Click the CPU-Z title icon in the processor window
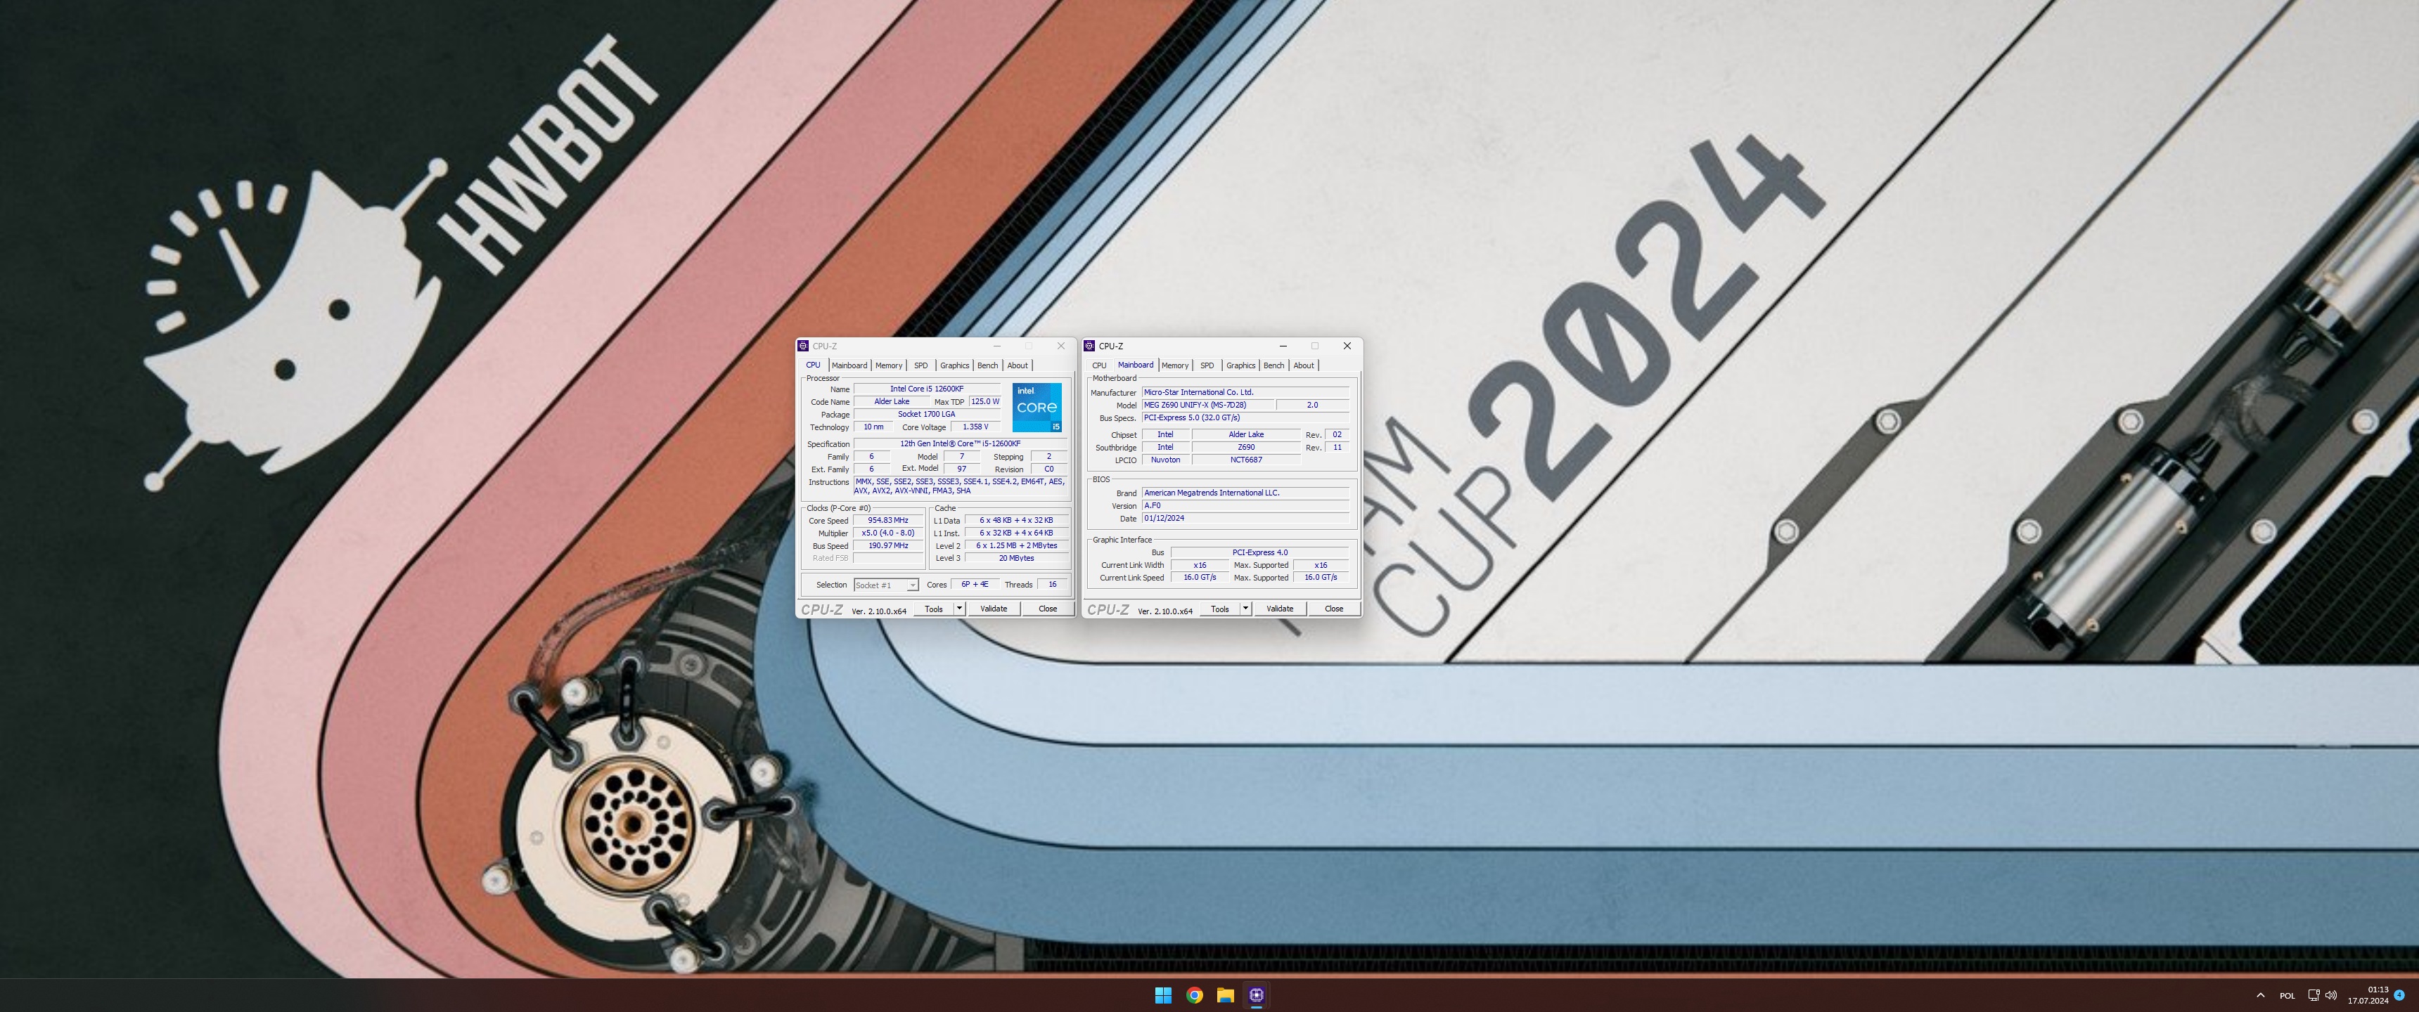 point(803,346)
